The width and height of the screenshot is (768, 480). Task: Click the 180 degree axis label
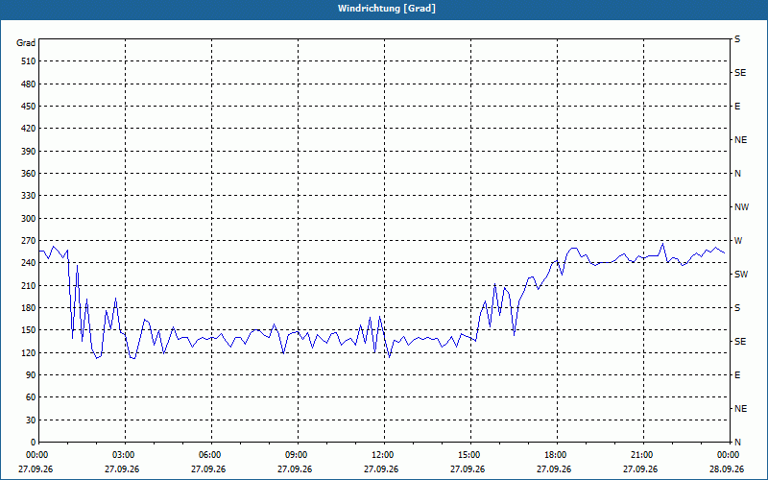coord(29,308)
